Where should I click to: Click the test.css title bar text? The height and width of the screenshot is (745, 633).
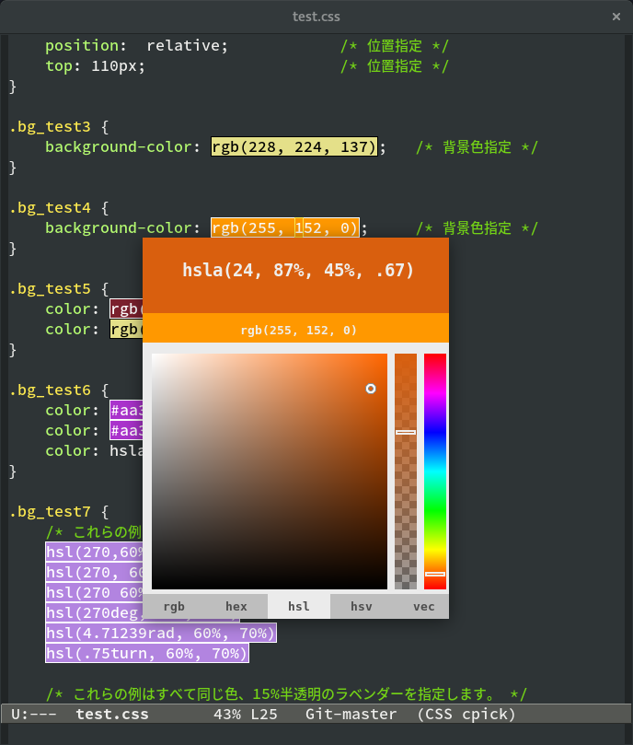click(x=316, y=17)
